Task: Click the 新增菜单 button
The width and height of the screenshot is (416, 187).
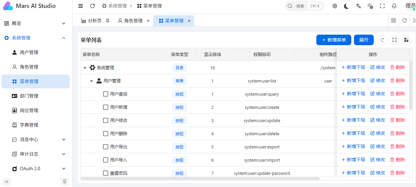Action: coord(334,40)
